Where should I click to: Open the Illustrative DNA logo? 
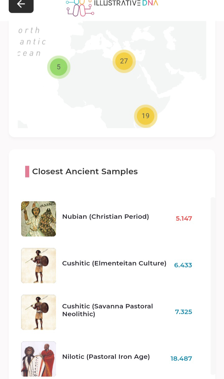pyautogui.click(x=112, y=7)
